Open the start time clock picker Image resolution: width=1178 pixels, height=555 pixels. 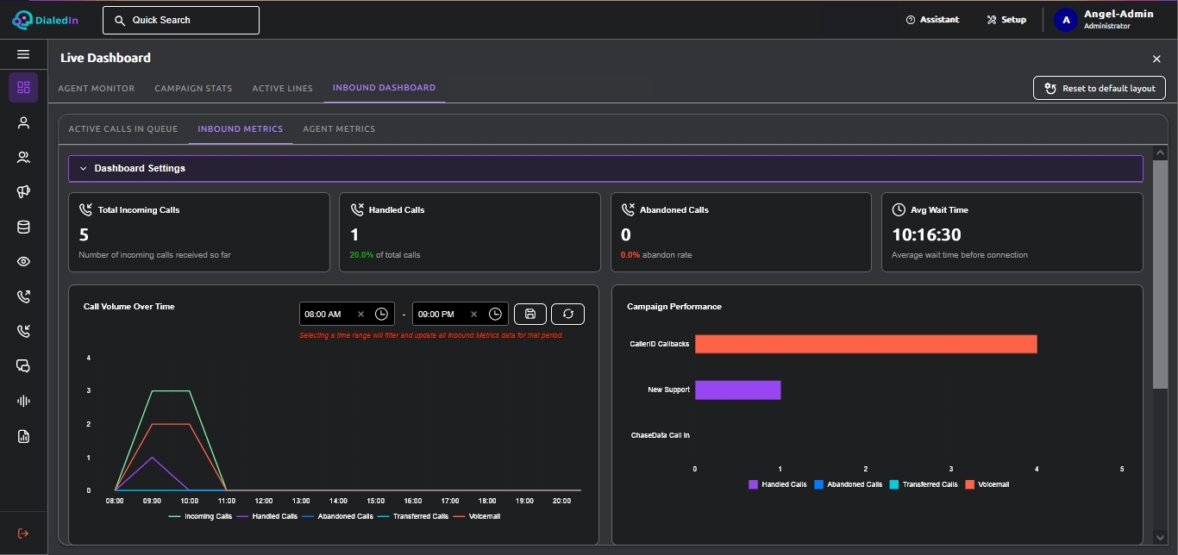381,314
